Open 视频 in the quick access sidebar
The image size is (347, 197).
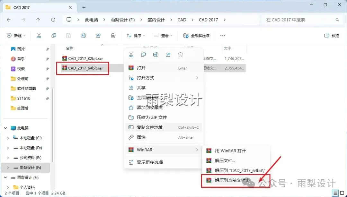point(21,69)
